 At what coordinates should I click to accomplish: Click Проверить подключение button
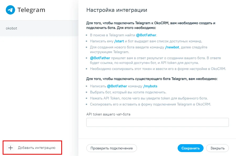point(111,148)
